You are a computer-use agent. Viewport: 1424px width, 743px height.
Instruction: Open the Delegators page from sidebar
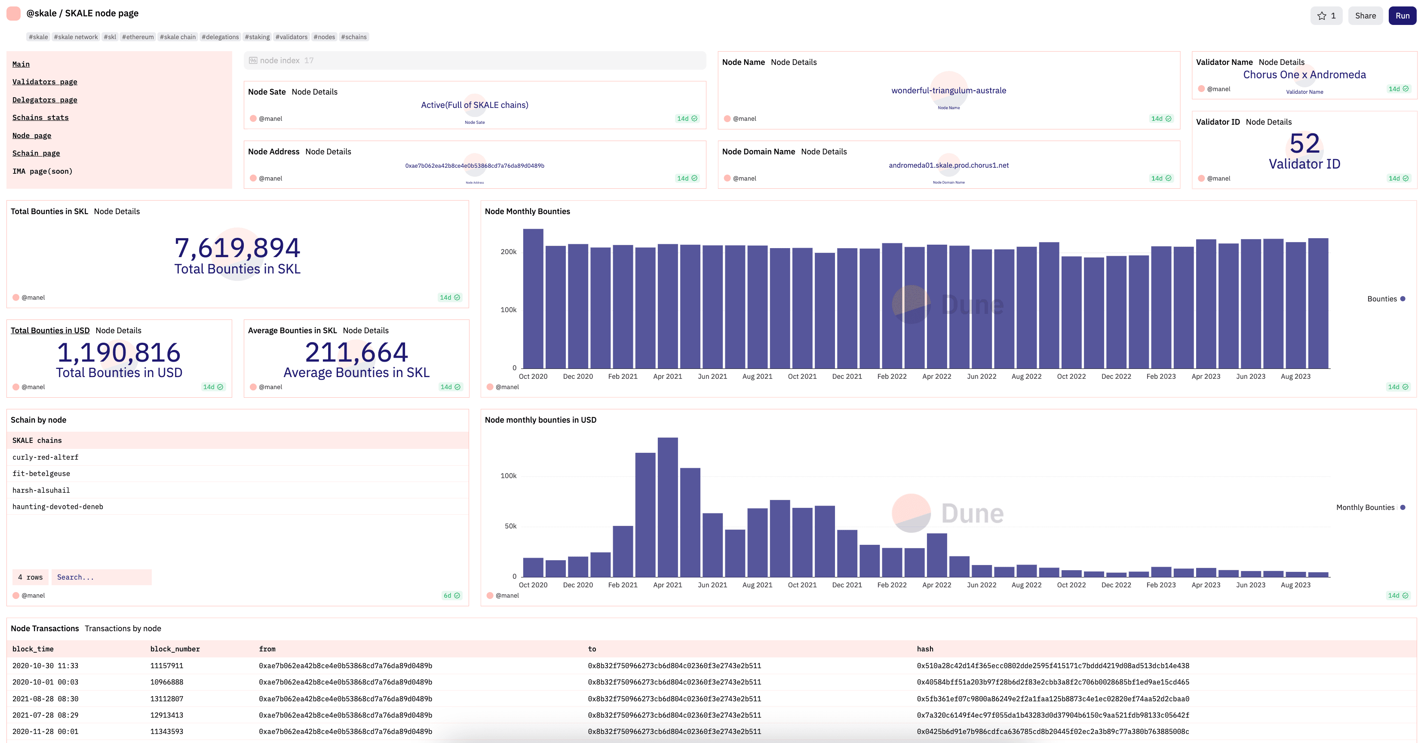pos(45,100)
